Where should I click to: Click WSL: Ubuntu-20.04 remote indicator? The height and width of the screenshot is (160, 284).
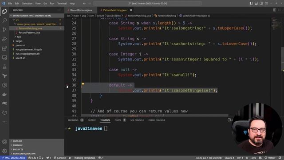(x=14, y=158)
